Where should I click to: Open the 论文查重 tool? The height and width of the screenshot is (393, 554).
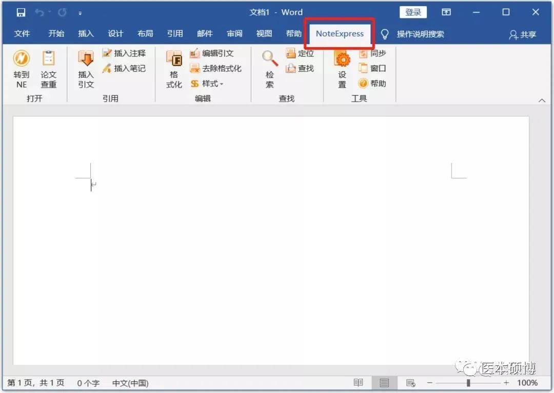[48, 69]
